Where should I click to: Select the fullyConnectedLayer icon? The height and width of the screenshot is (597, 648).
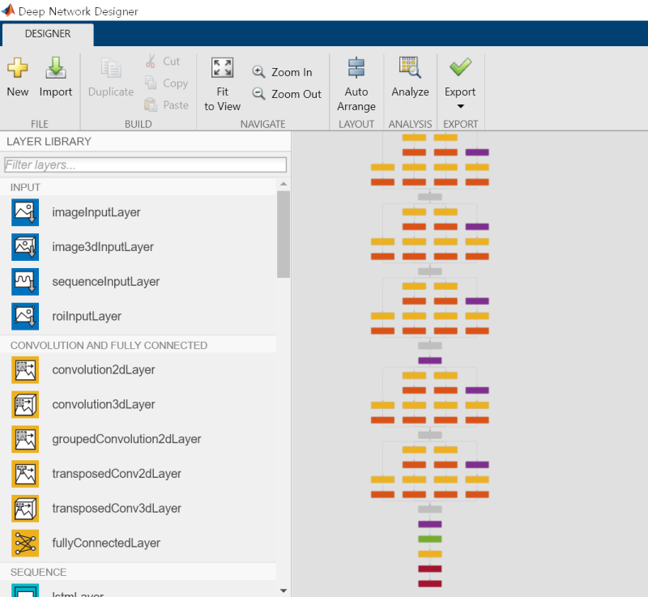(25, 544)
